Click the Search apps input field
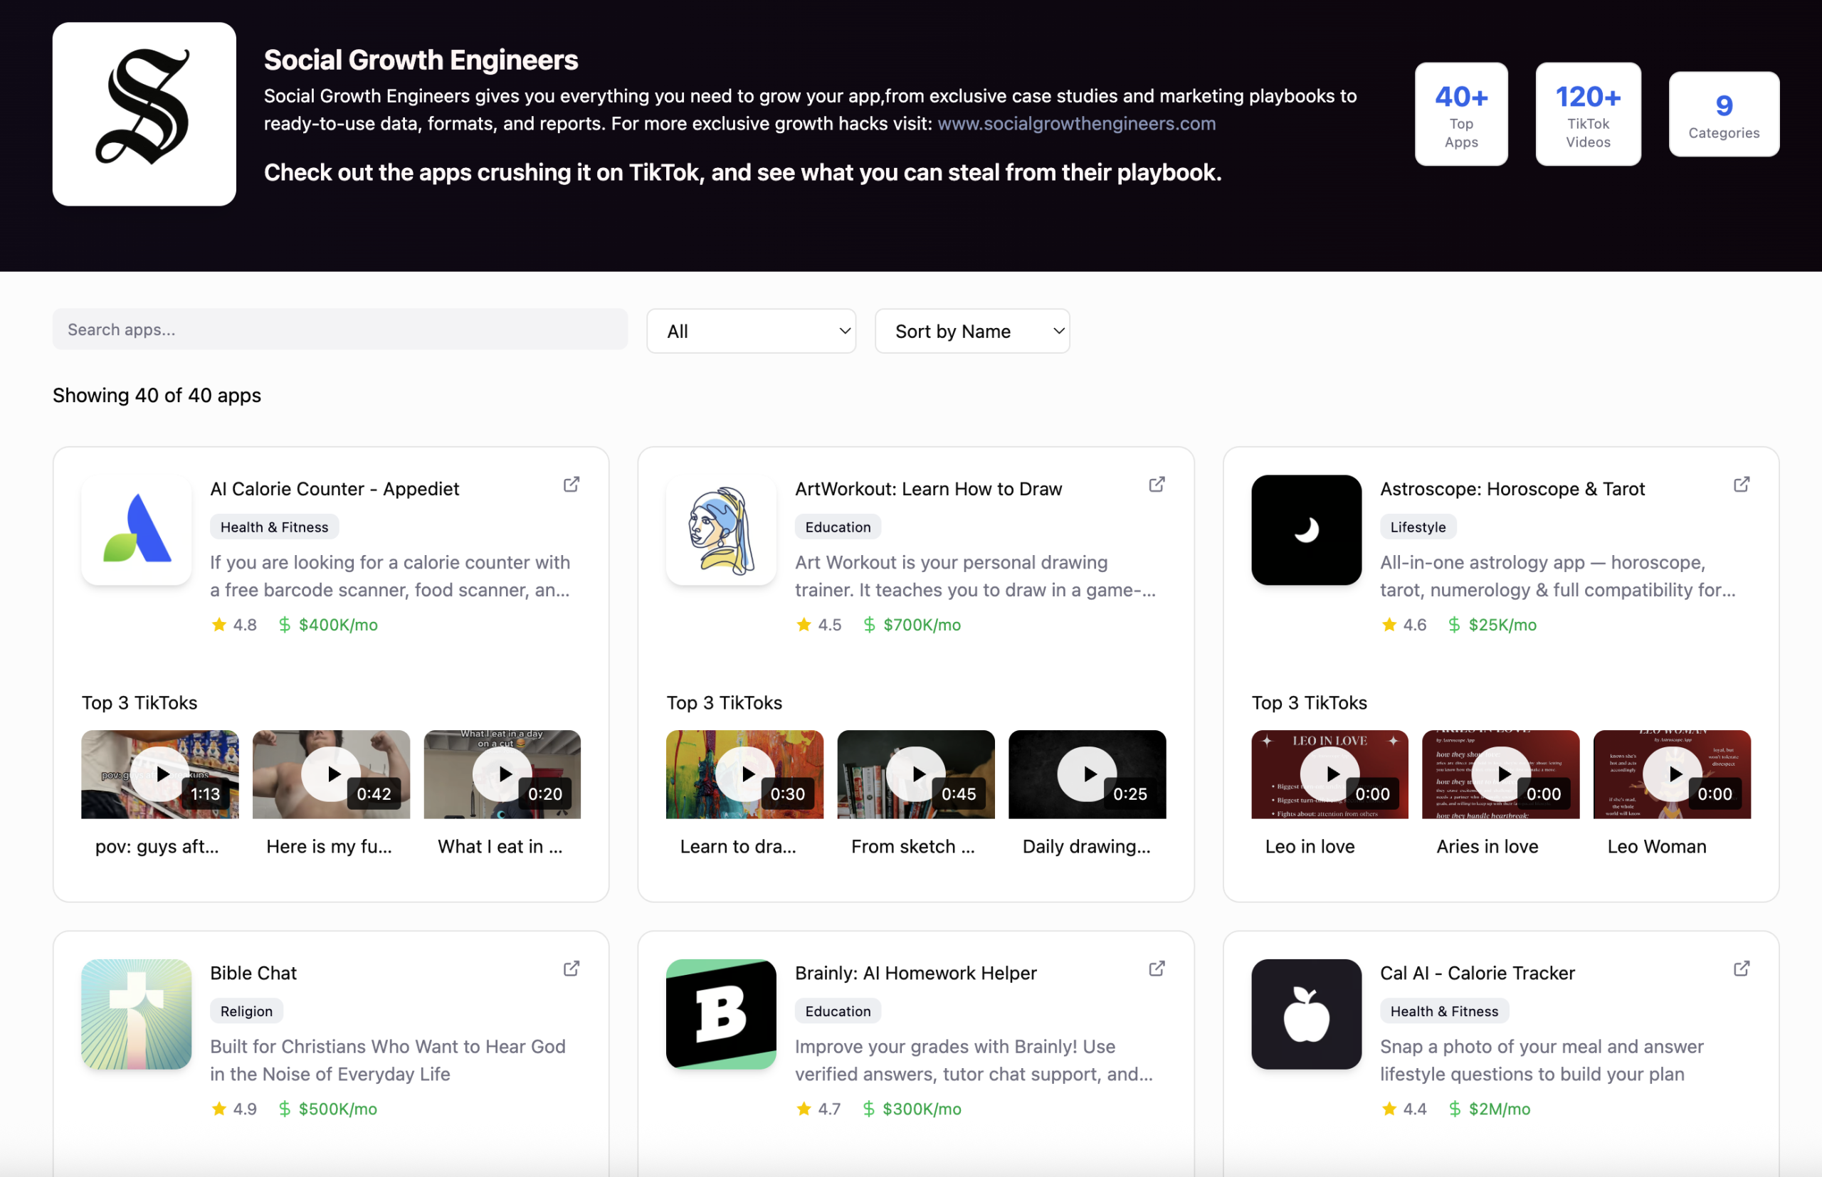The image size is (1822, 1177). tap(339, 329)
